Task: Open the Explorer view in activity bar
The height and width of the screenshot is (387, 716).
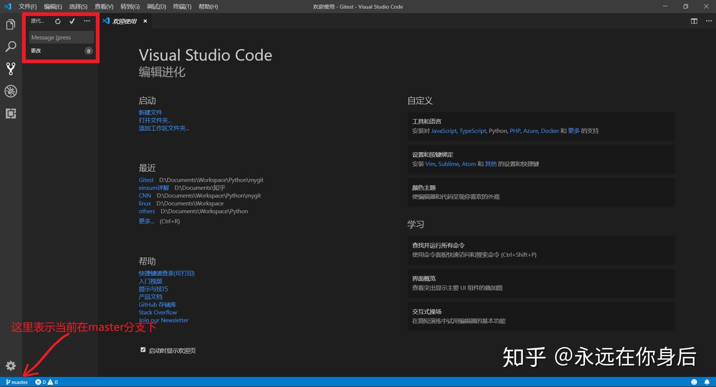Action: (11, 25)
